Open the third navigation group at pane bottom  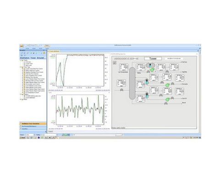coord(33,129)
